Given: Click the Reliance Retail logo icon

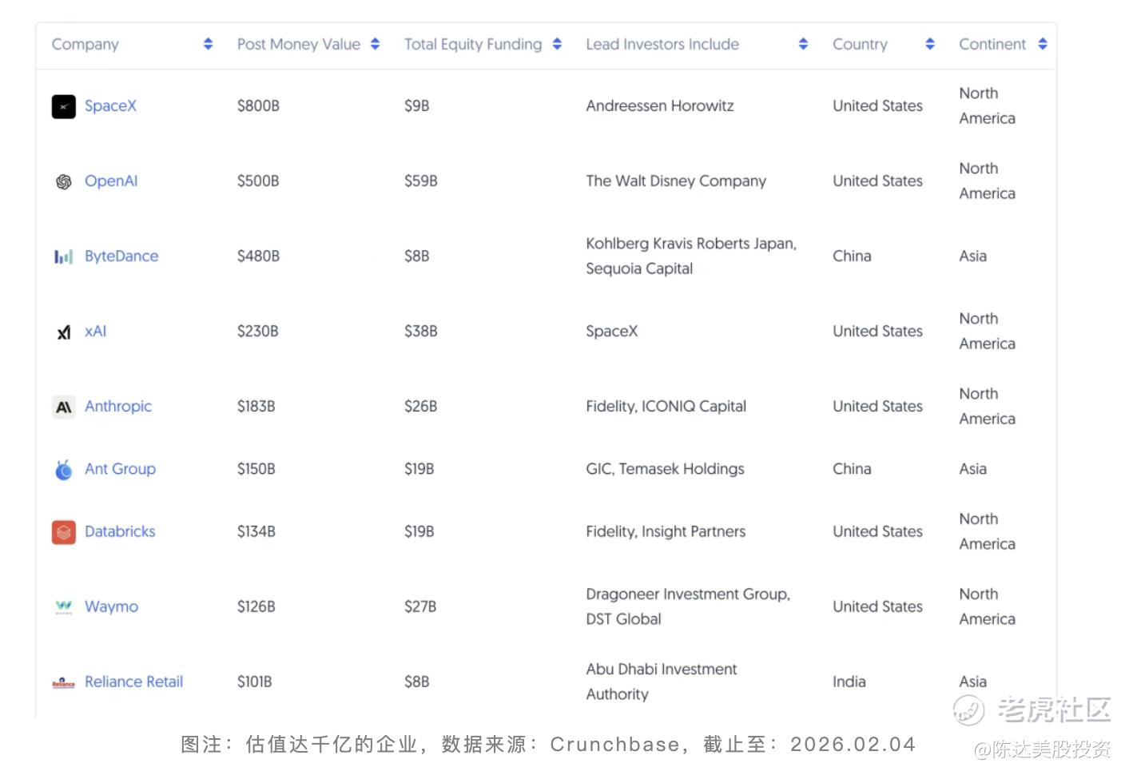Looking at the screenshot, I should point(64,682).
